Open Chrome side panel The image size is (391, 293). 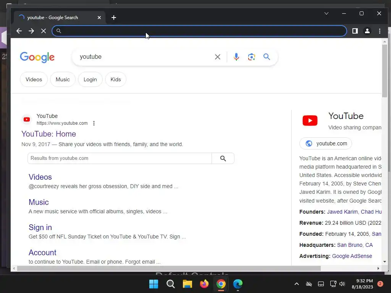coord(355,31)
